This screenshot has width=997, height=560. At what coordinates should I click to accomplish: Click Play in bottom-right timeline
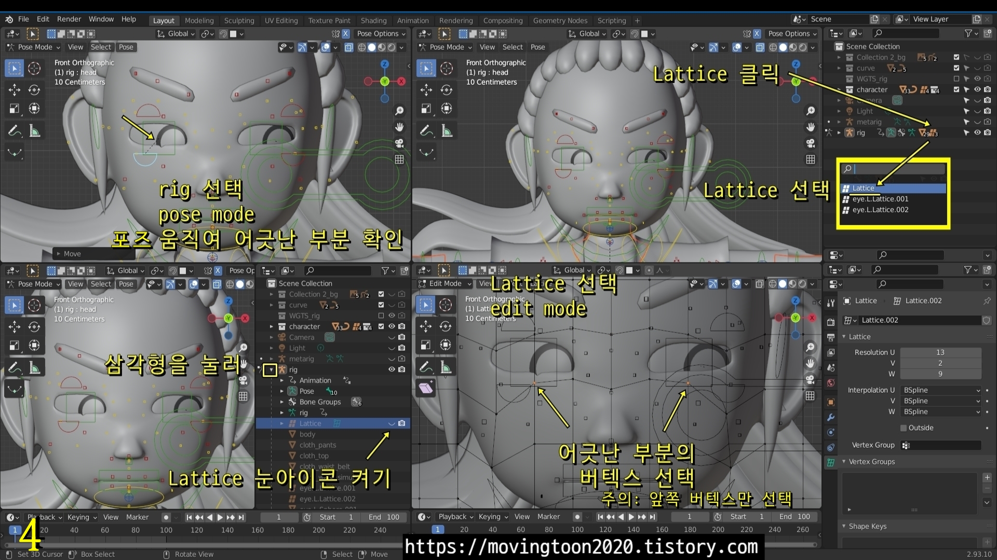coord(631,517)
